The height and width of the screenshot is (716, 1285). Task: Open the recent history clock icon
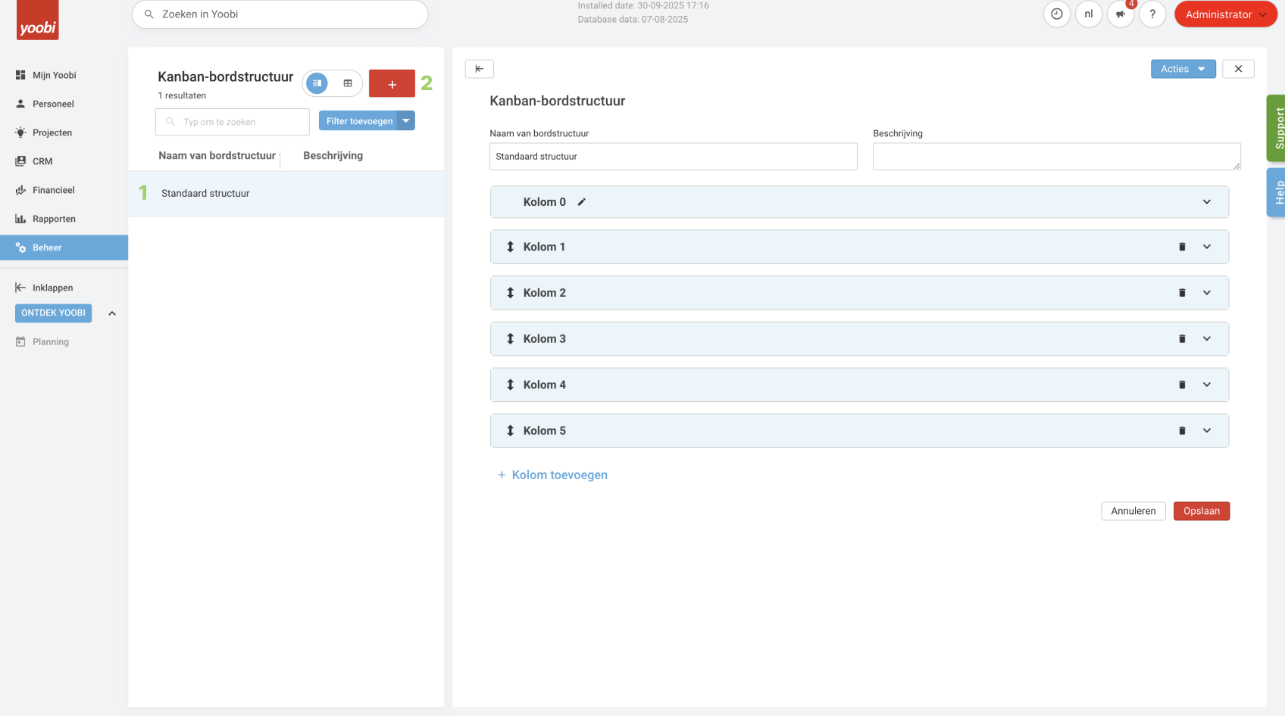point(1056,14)
